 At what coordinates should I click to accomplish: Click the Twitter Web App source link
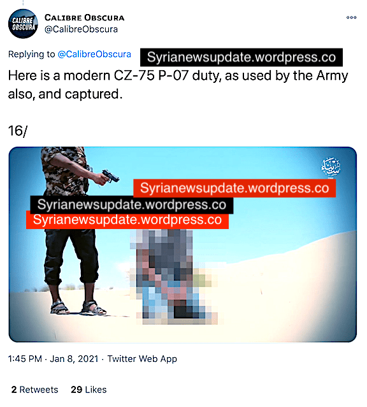point(142,359)
